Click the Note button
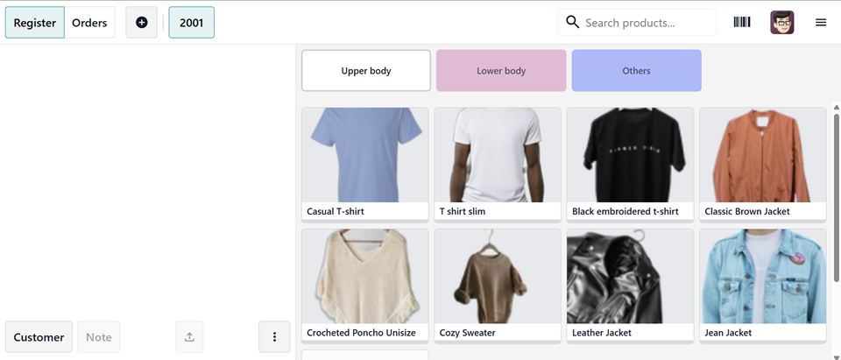The height and width of the screenshot is (360, 841). tap(99, 337)
